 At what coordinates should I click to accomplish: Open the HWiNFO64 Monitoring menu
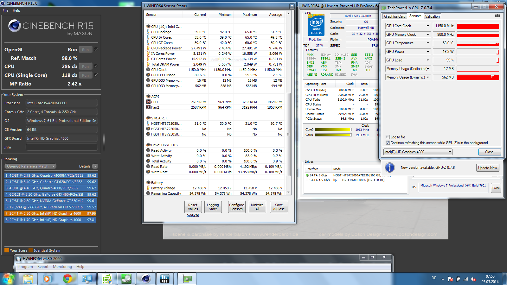pos(62,267)
